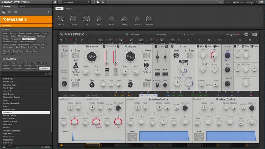Click the Reiber Organ wavetable display
This screenshot has height=149, width=265.
tap(92, 57)
